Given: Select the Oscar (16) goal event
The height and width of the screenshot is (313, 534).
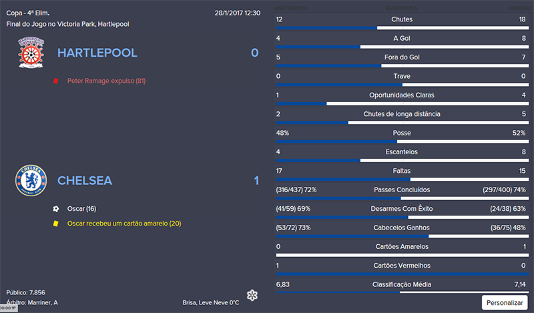Looking at the screenshot, I should click(x=82, y=208).
